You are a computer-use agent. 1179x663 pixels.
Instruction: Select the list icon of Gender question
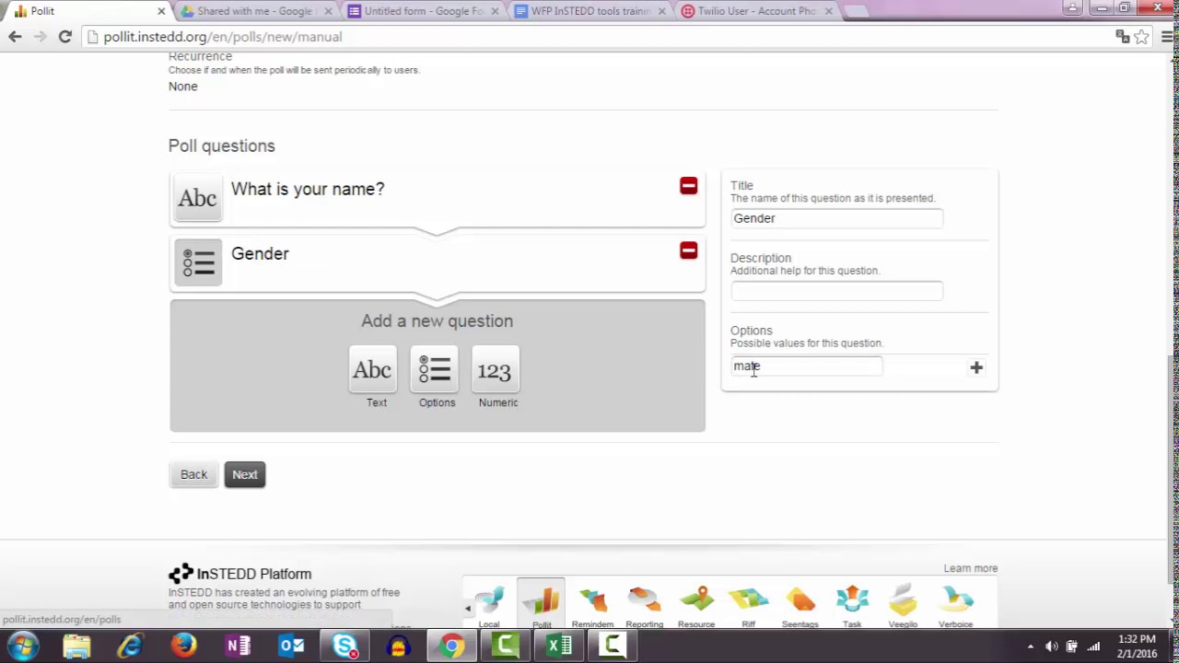(198, 262)
